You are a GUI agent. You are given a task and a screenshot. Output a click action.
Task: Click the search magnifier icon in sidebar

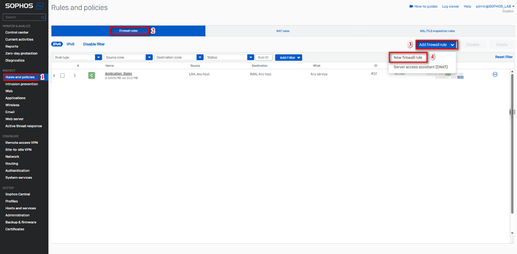42,17
